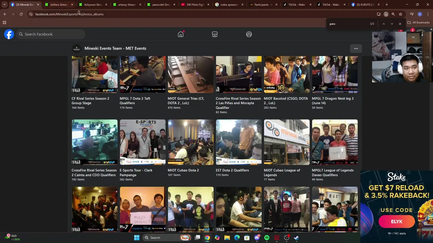This screenshot has width=433, height=243.
Task: Open the tab search dropdown arrow
Action: (4, 4)
